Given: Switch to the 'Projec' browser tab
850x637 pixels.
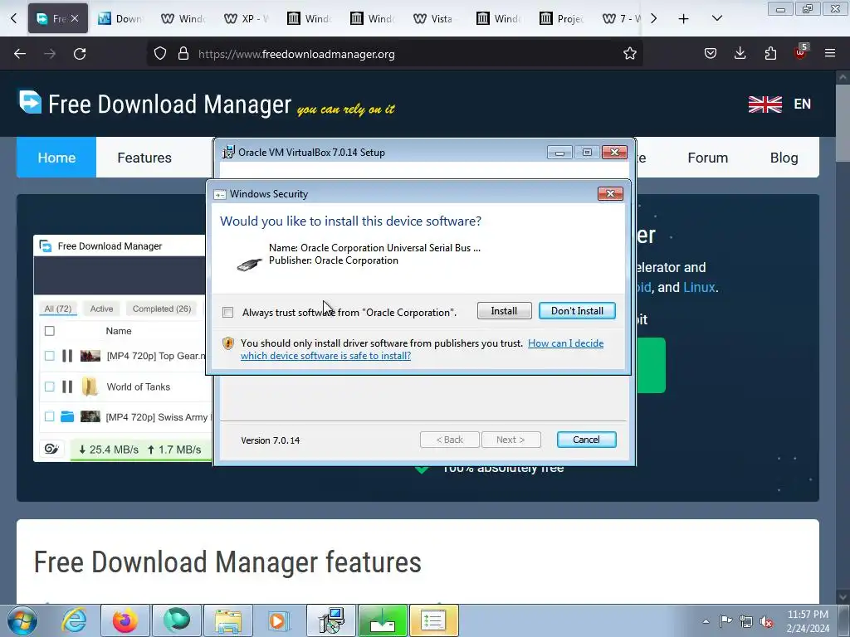Looking at the screenshot, I should 561,19.
